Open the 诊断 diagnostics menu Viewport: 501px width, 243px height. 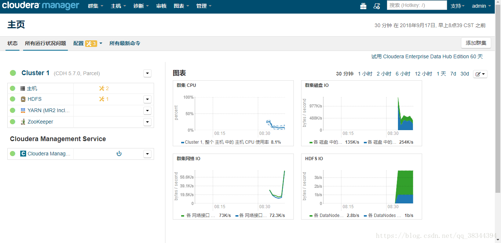coord(141,6)
